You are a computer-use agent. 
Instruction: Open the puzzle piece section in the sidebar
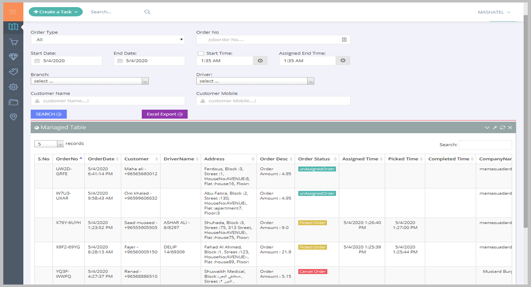(x=13, y=72)
